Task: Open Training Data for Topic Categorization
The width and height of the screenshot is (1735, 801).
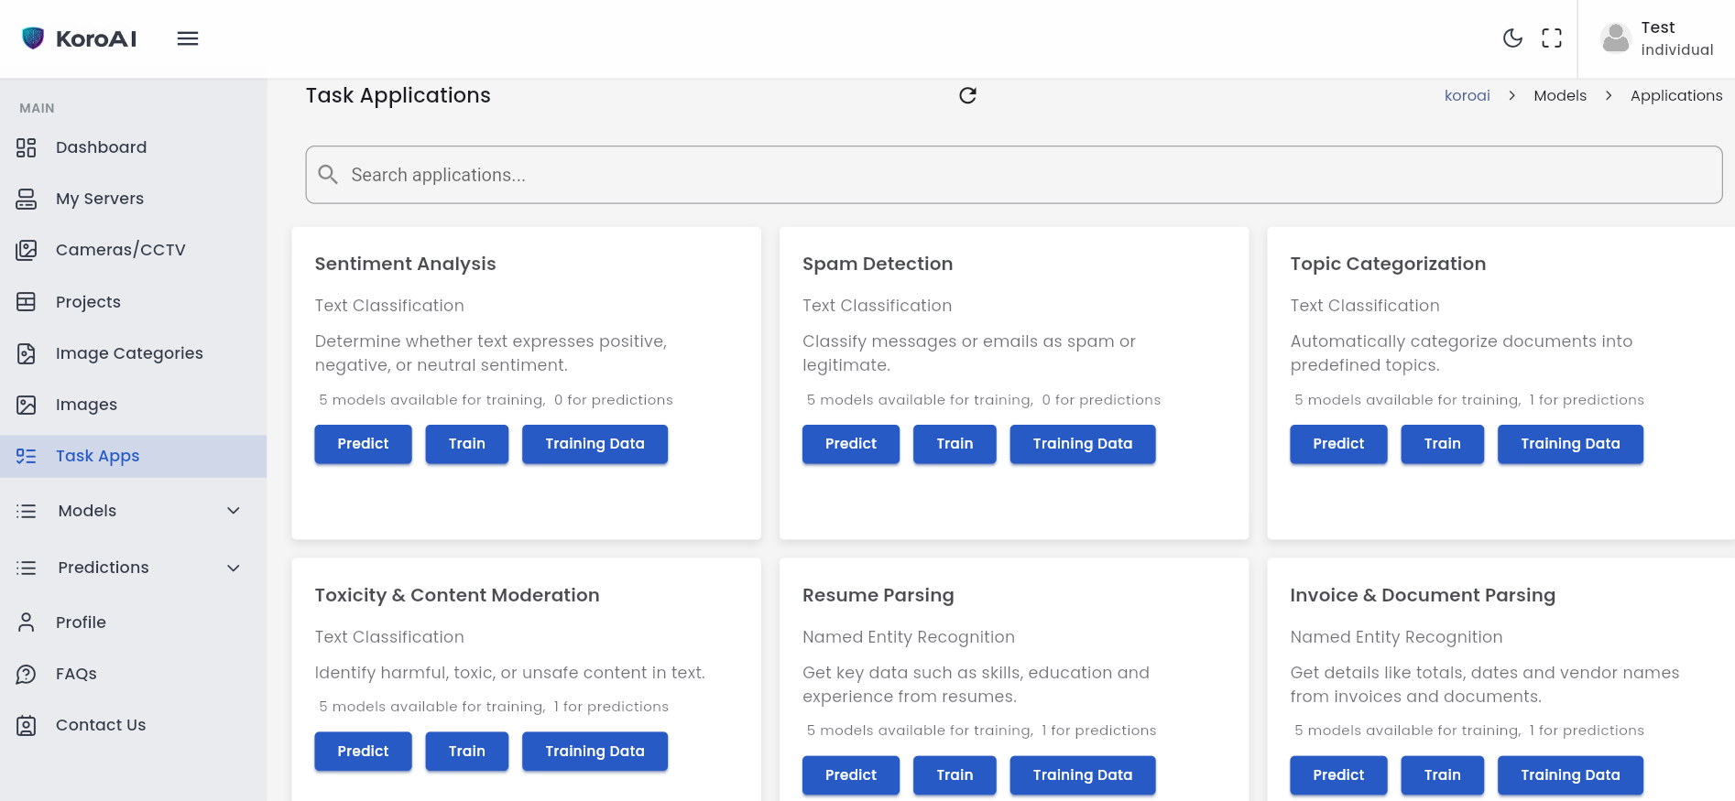Action: 1569,444
